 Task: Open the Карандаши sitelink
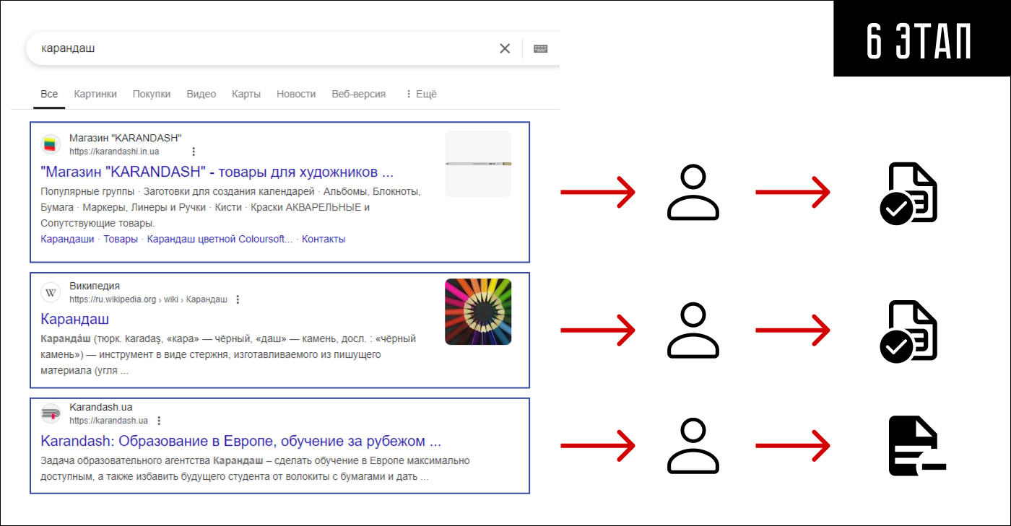(67, 239)
